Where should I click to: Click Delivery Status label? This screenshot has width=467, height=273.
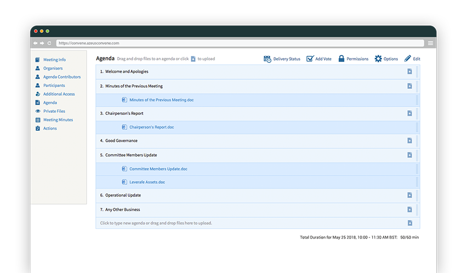(x=287, y=59)
